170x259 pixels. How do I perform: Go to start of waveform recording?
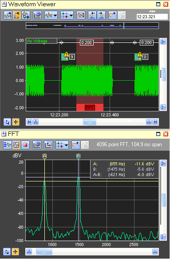click(29, 122)
